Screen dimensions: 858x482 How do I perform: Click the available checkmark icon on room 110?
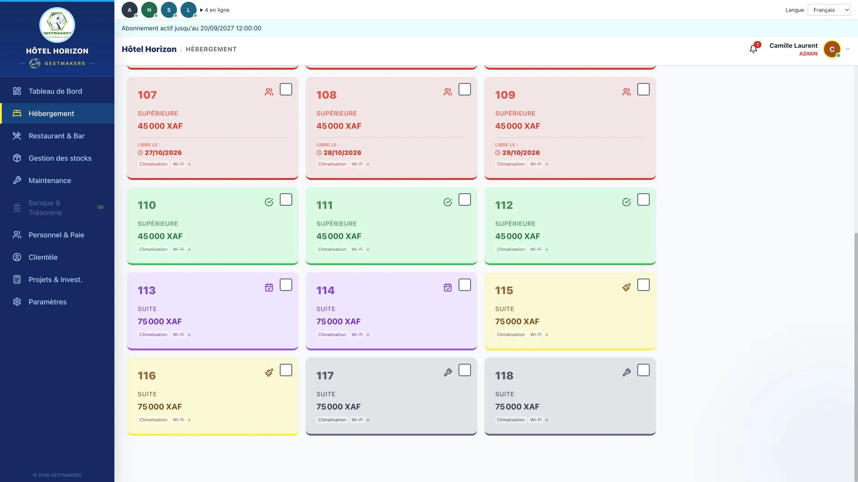point(269,202)
